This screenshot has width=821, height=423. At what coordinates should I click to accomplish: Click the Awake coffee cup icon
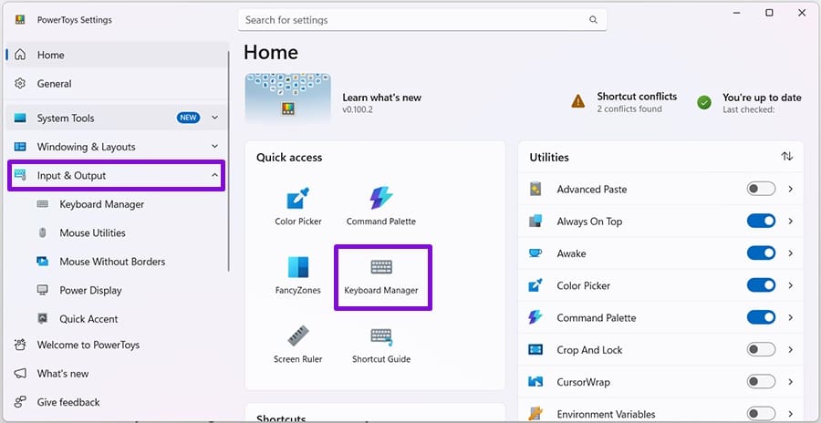pos(535,253)
